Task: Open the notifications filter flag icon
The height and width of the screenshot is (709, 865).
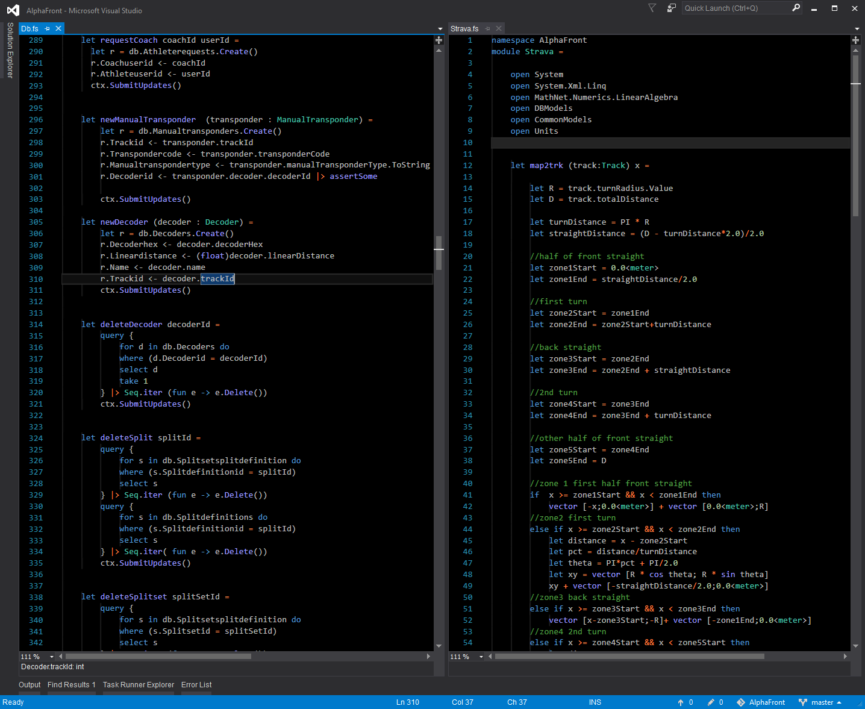Action: (x=652, y=8)
